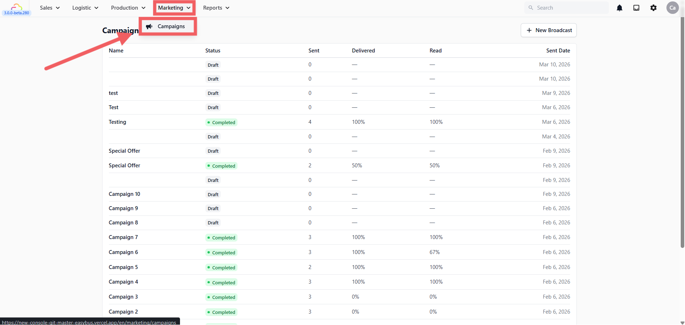Viewport: 685px width, 325px height.
Task: Open the 'Testing' campaign
Action: tap(339, 122)
